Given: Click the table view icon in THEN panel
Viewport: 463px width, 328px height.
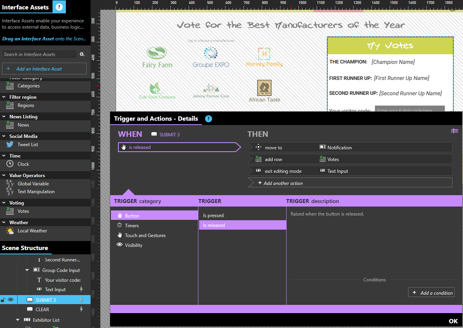Looking at the screenshot, I should (454, 131).
